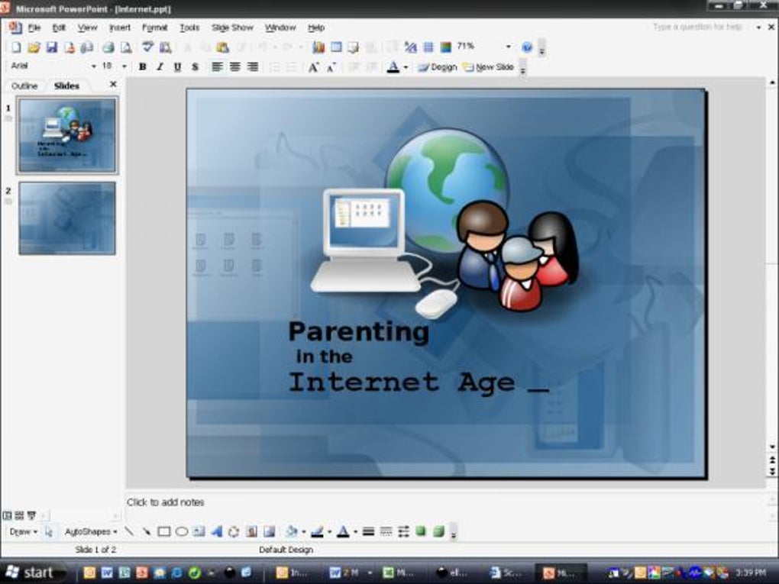Screen dimensions: 779x584
Task: Switch to the Outline tab
Action: (24, 86)
